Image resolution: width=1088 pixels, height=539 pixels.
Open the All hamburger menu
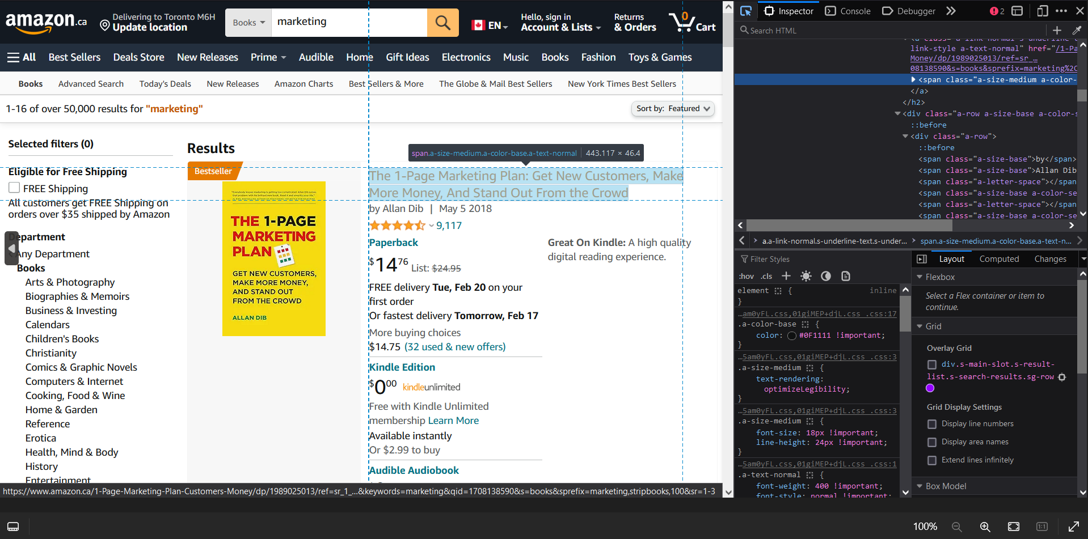click(x=21, y=57)
